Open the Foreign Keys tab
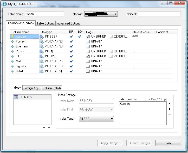The width and height of the screenshot is (188, 153). pos(32,88)
